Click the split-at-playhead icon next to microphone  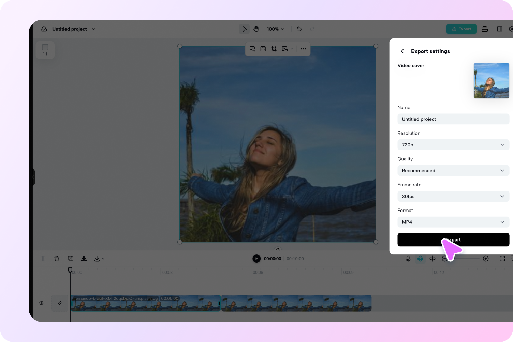(x=433, y=259)
